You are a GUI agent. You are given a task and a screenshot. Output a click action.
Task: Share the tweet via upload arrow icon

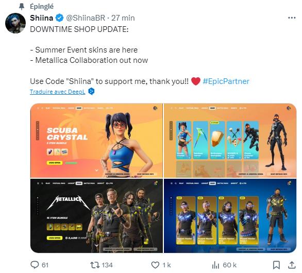point(292,265)
